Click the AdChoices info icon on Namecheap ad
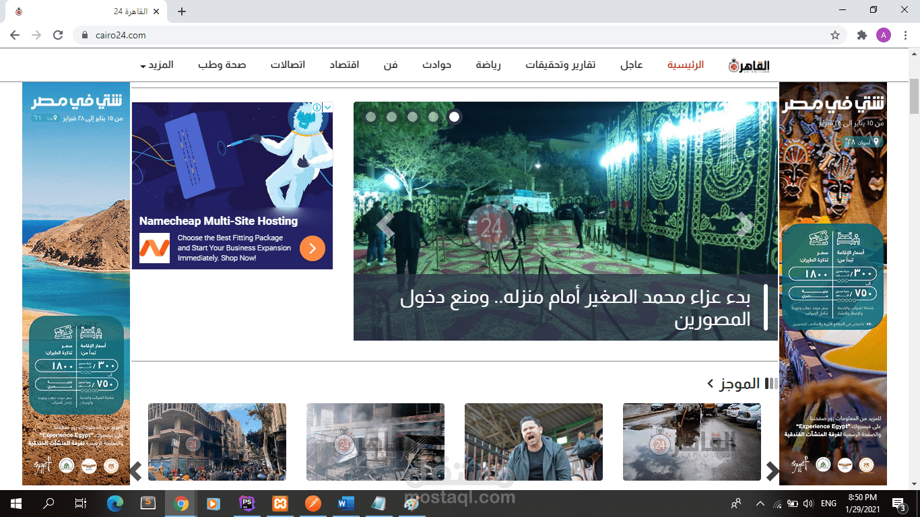Screen dimensions: 920x517 tap(317, 108)
